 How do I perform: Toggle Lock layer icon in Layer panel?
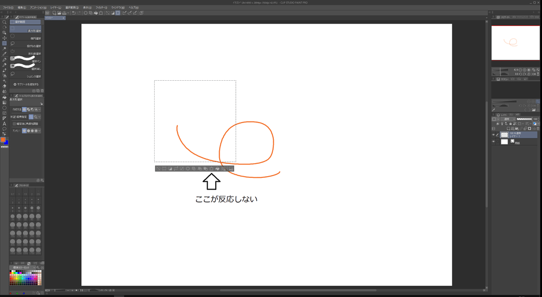click(x=510, y=124)
